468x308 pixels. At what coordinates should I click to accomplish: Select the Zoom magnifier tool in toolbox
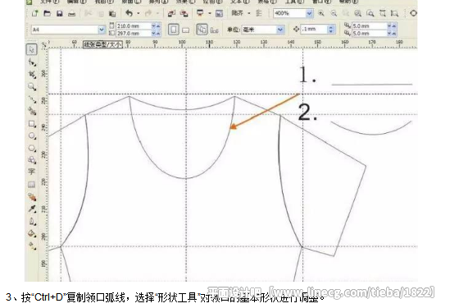32,87
